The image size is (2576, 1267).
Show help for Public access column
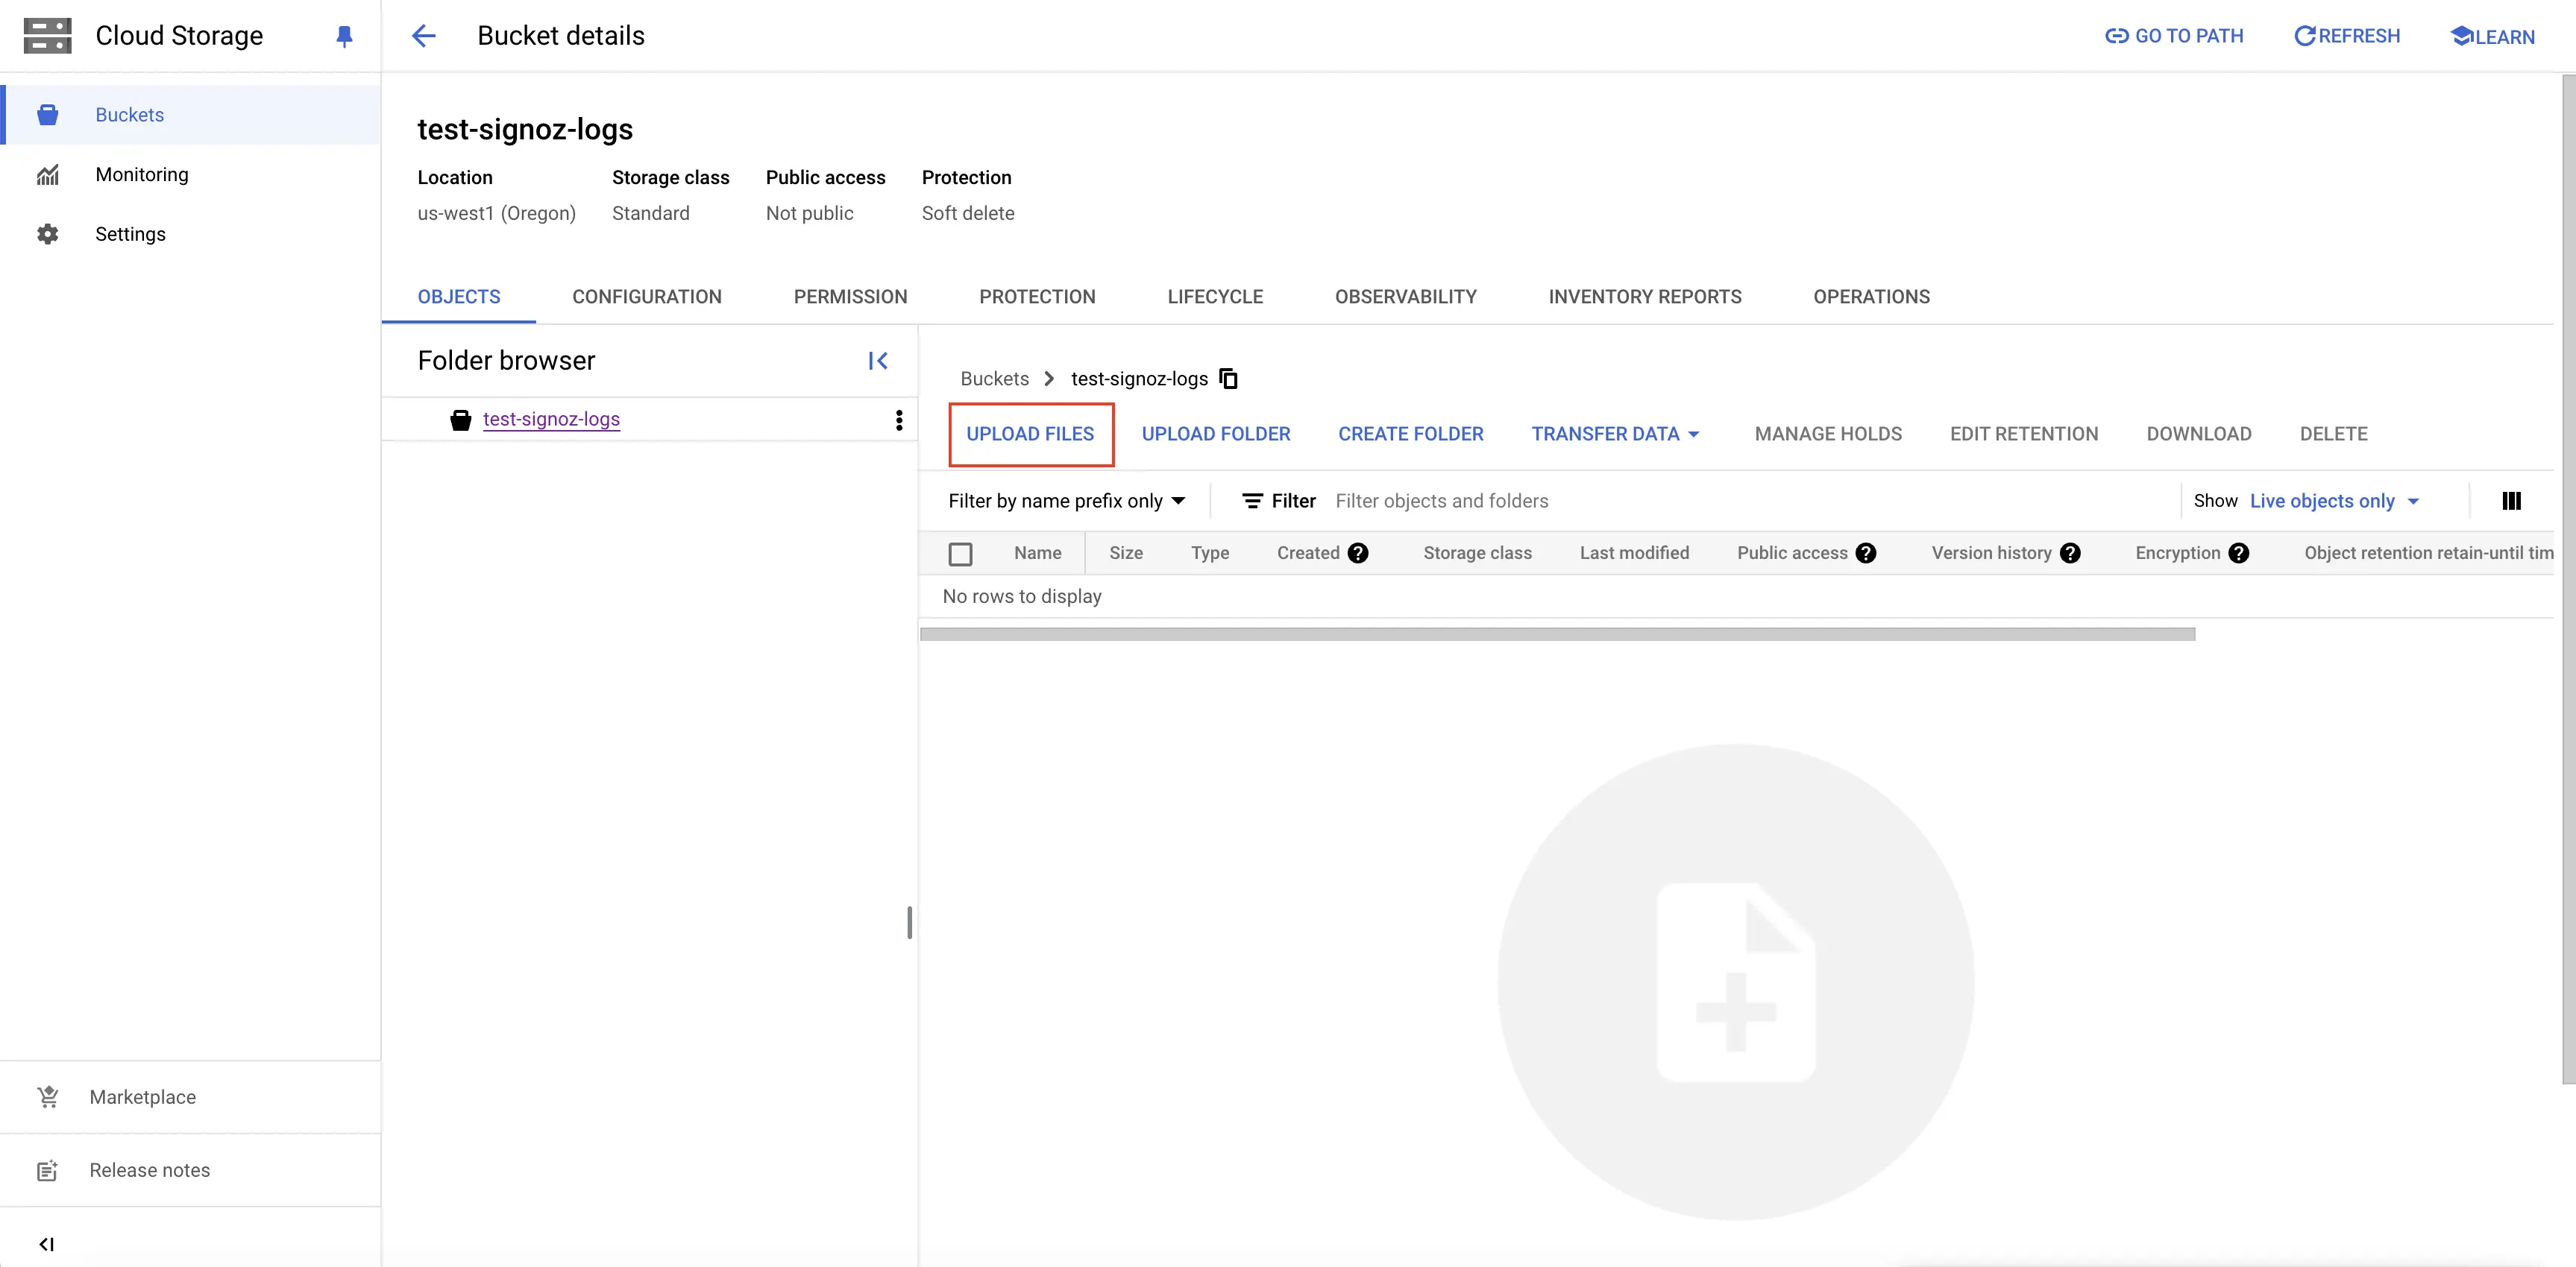pyautogui.click(x=1865, y=552)
